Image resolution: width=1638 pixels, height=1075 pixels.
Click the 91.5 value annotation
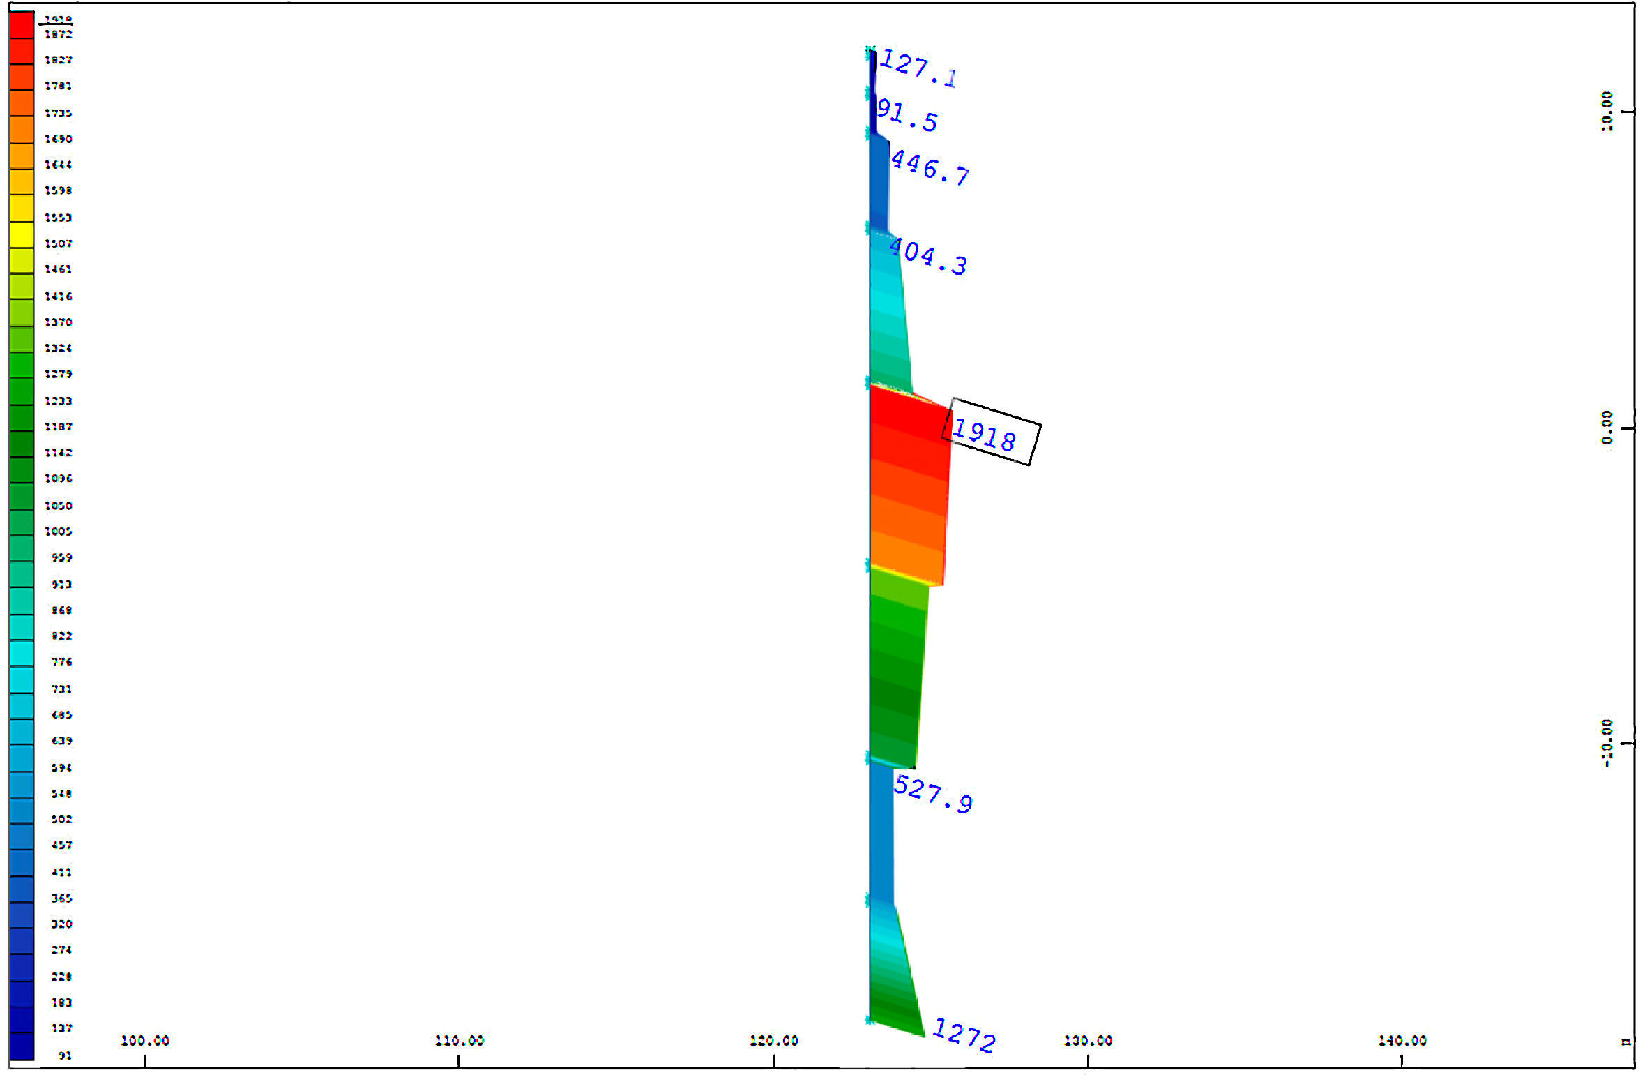(907, 116)
